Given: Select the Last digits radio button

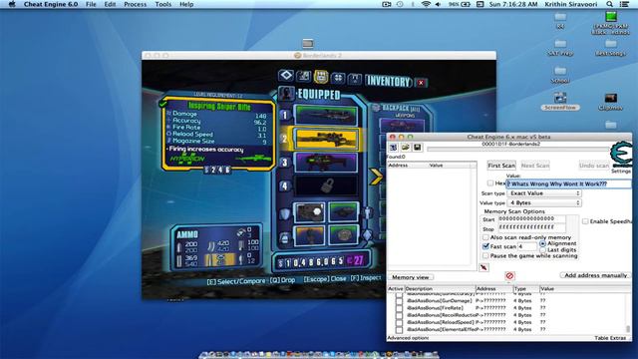Looking at the screenshot, I should coord(542,249).
